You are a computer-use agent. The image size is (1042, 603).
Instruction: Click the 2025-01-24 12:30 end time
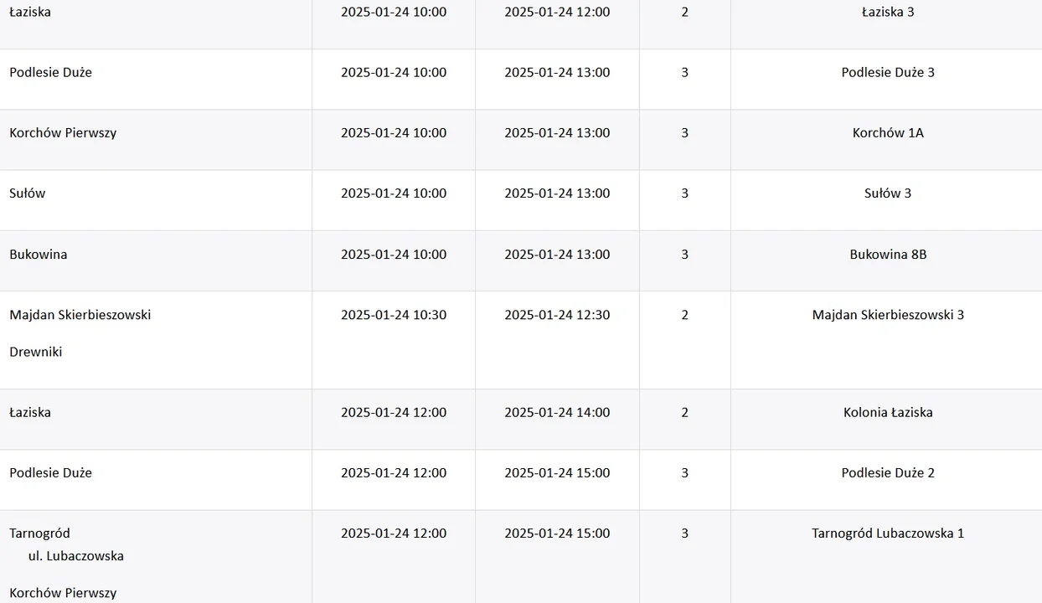tap(557, 315)
